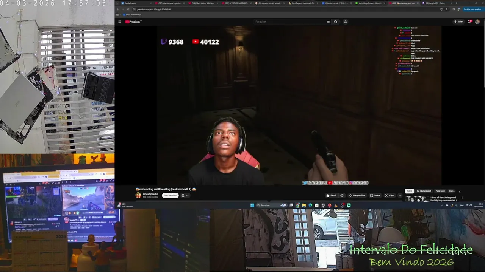Viewport: 485px width, 272px height.
Task: Open VLC cone icon in taskbar
Action: [x=336, y=205]
